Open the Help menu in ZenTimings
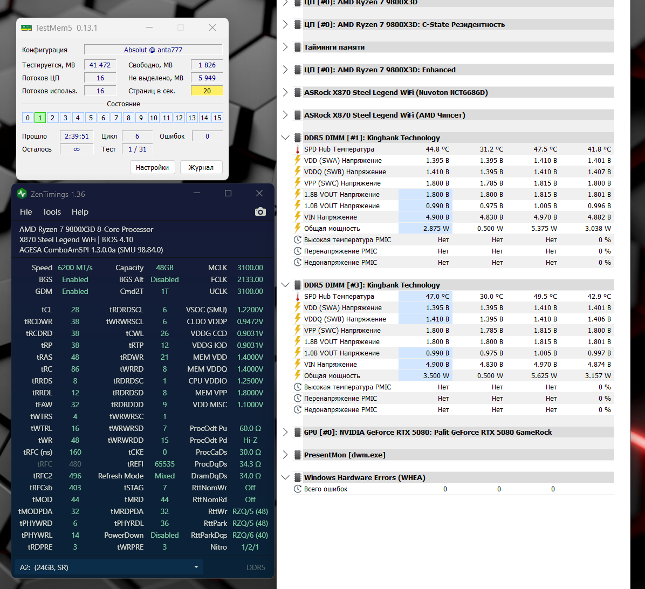 pyautogui.click(x=80, y=212)
